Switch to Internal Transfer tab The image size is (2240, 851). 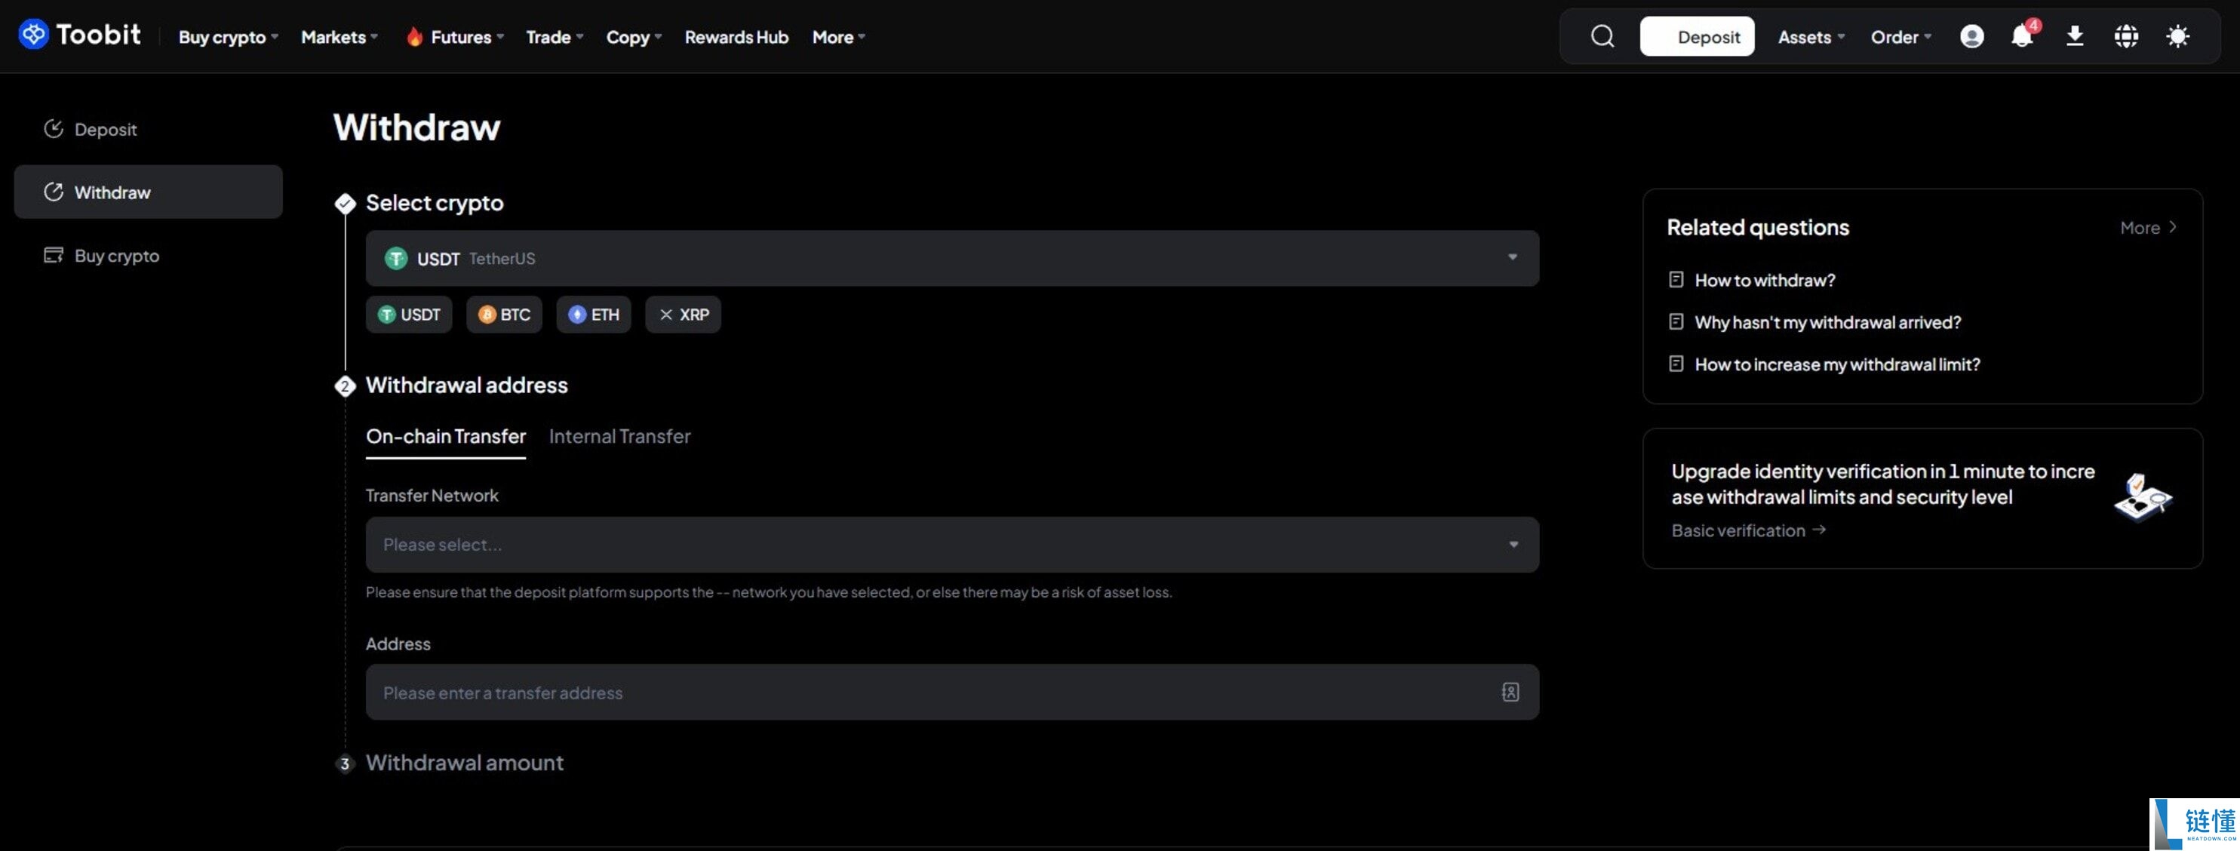(619, 436)
